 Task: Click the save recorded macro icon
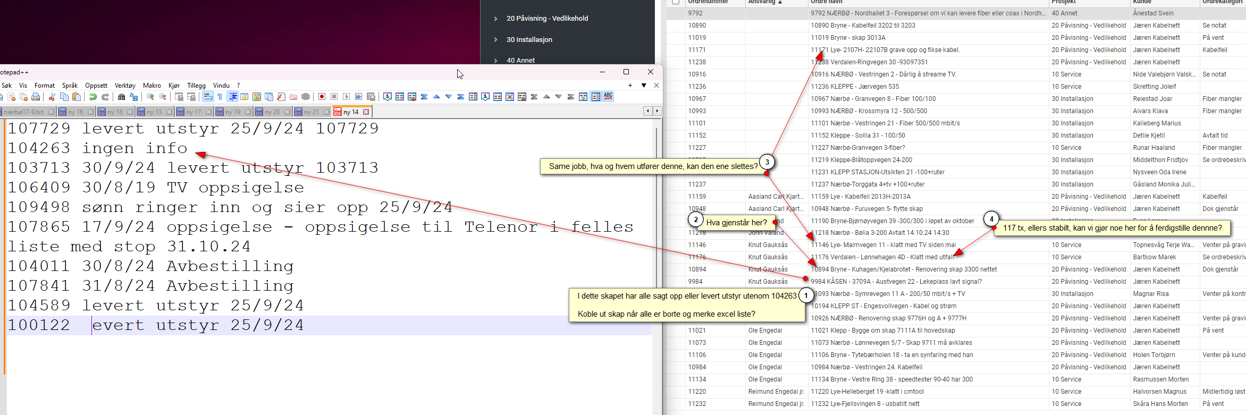pos(371,97)
